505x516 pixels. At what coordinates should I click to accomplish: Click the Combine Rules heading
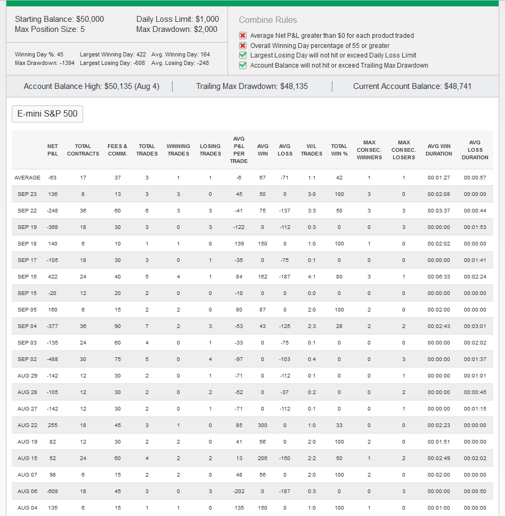point(268,20)
